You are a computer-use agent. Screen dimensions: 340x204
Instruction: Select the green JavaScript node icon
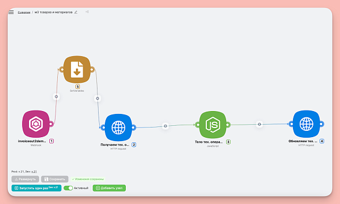click(212, 125)
